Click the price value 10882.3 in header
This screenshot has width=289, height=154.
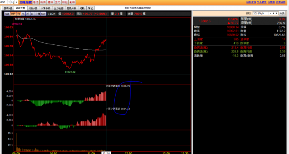point(68,14)
